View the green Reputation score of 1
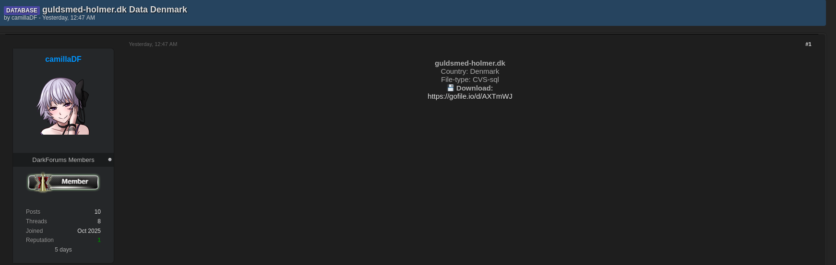This screenshot has width=836, height=265. [x=99, y=240]
